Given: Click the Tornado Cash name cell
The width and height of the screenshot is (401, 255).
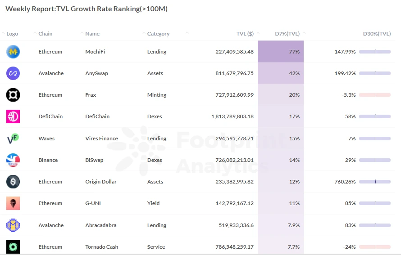Looking at the screenshot, I should pos(102,247).
